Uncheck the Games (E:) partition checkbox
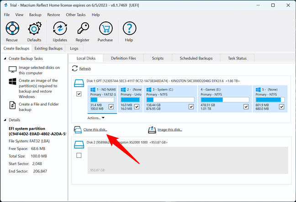 tap(246, 106)
